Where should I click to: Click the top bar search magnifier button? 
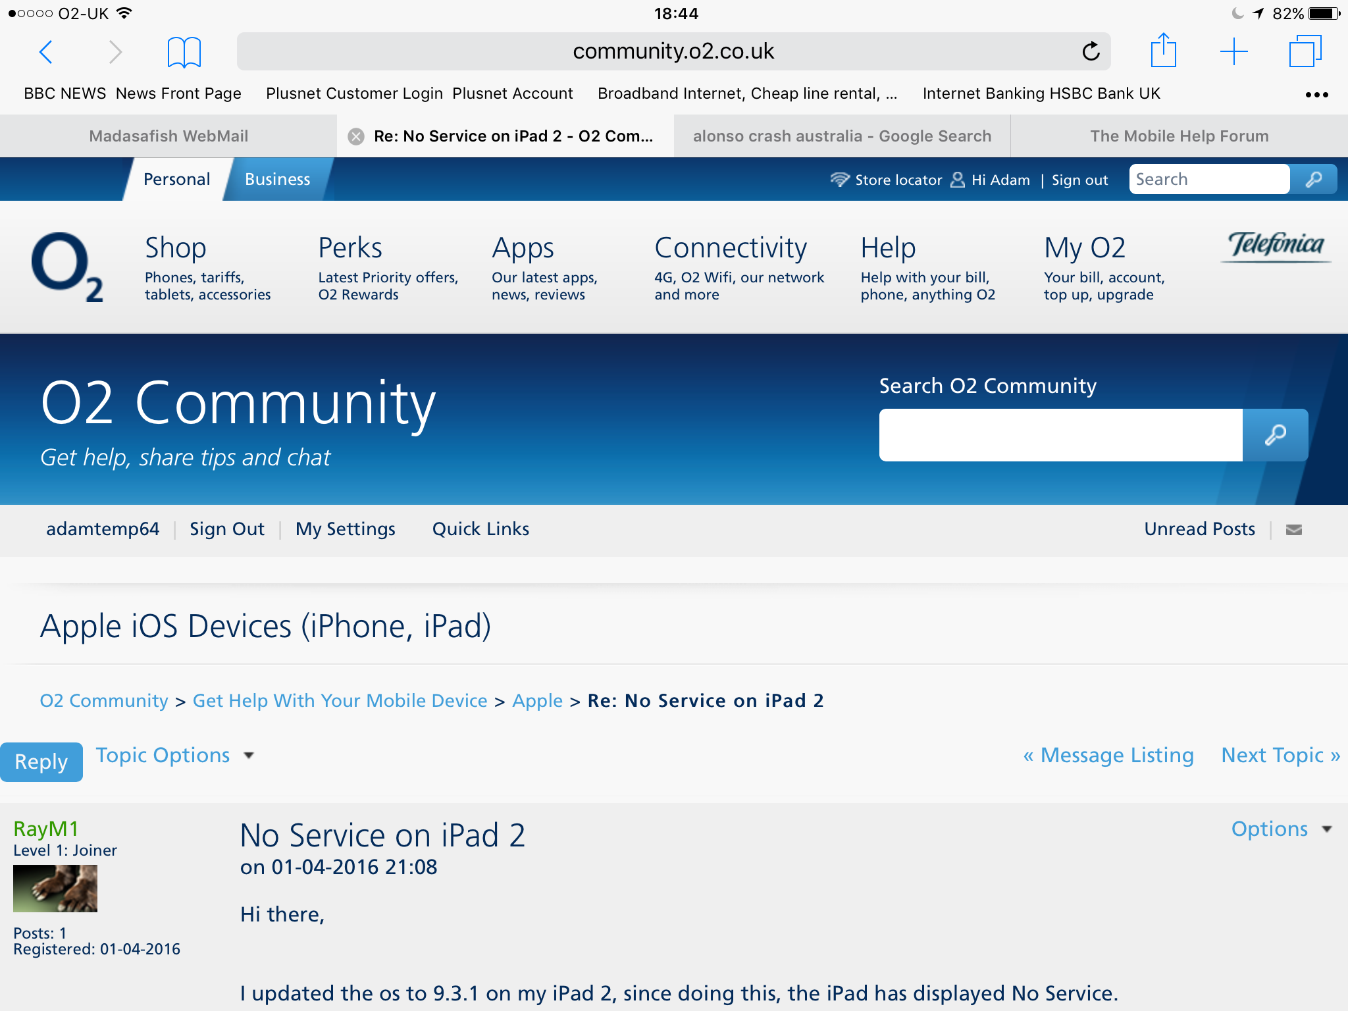1314,179
